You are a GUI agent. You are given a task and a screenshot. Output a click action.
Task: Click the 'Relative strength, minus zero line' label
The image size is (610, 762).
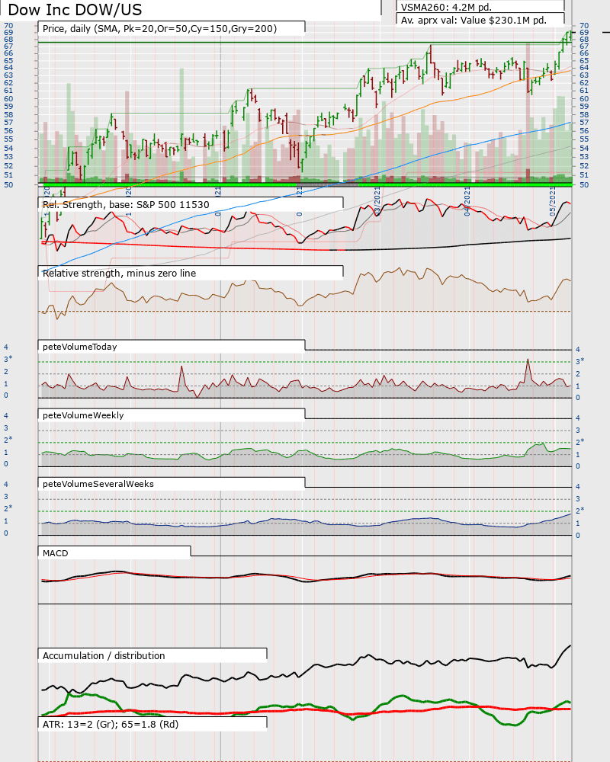(119, 273)
